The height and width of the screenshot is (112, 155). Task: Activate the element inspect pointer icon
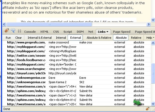(x=13, y=31)
